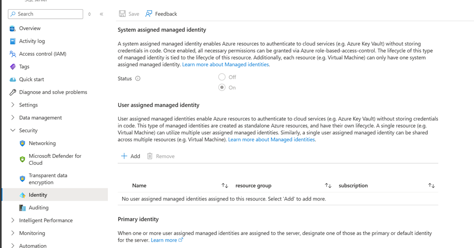Select the On radio button for Status
Image resolution: width=474 pixels, height=248 pixels.
point(222,88)
